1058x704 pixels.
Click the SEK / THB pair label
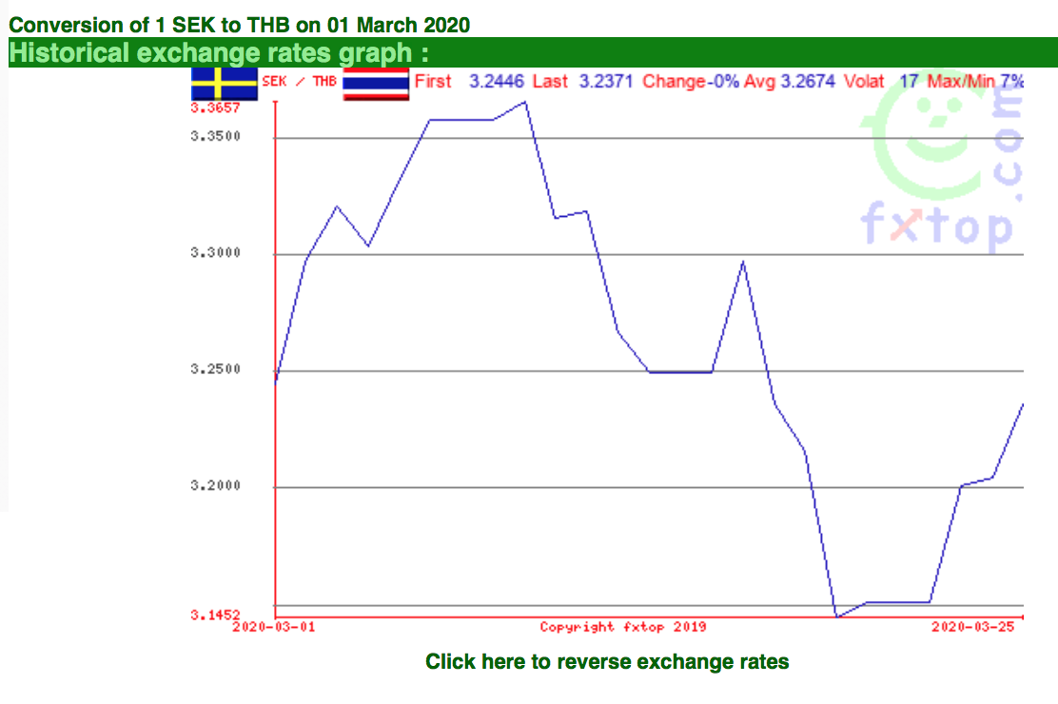[x=299, y=81]
